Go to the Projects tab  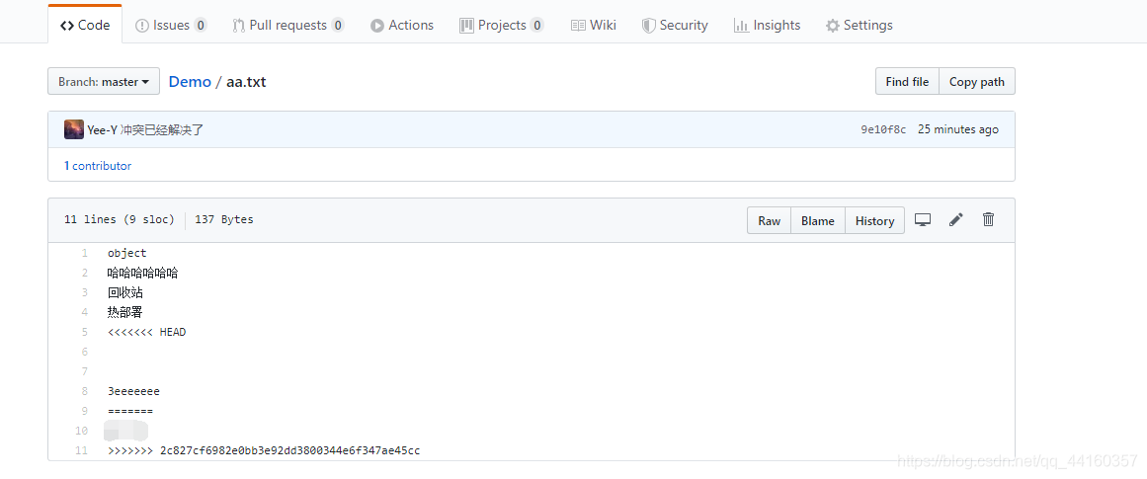(x=501, y=25)
